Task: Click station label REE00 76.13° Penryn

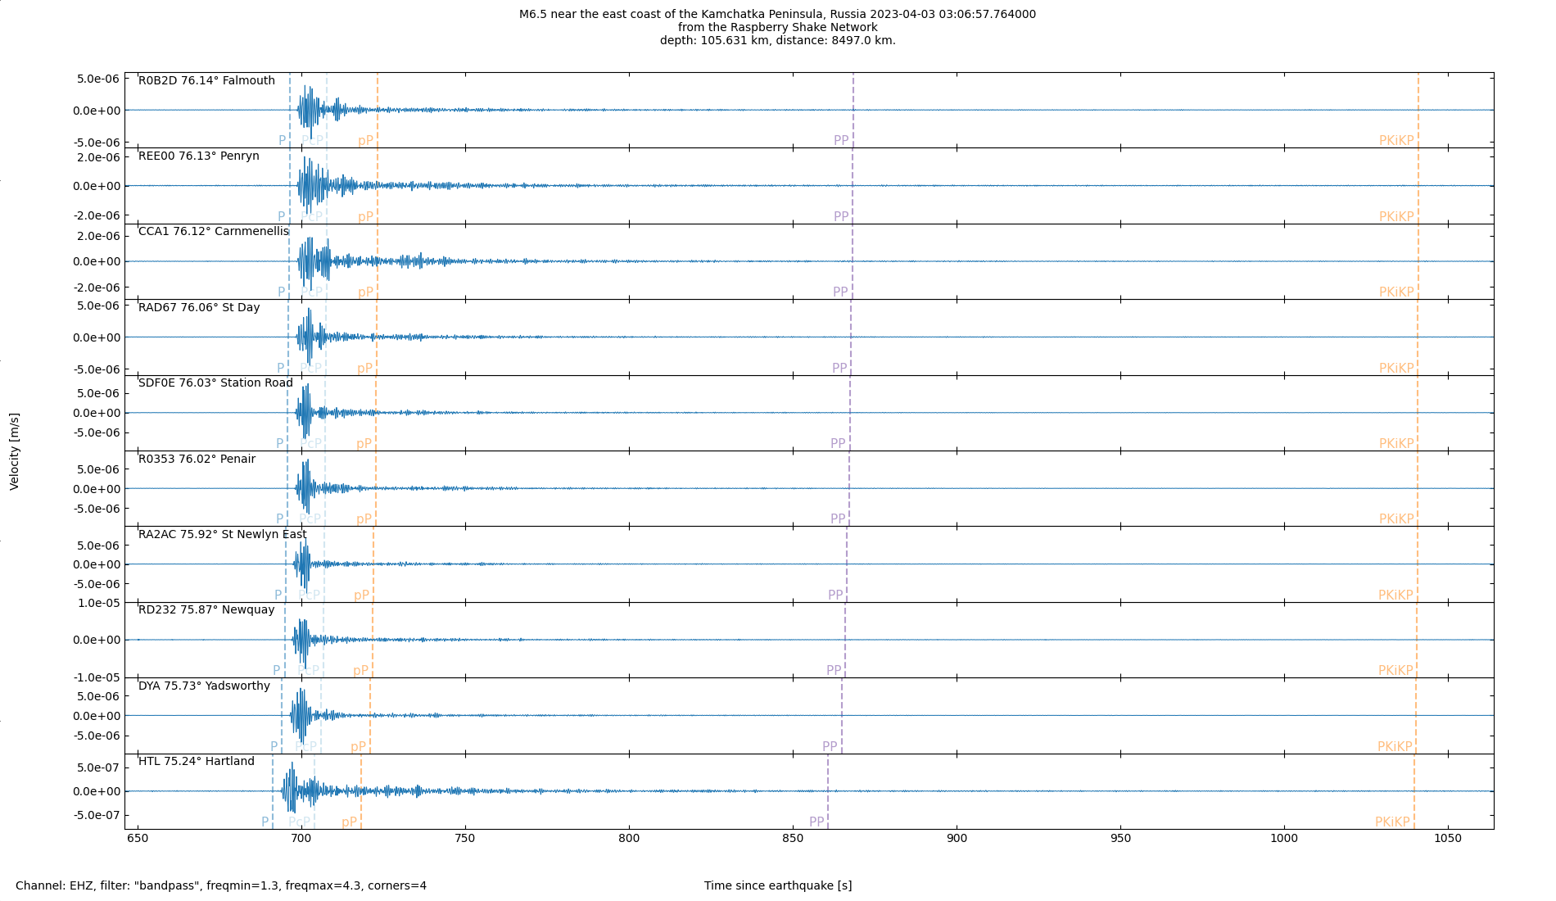Action: [199, 156]
